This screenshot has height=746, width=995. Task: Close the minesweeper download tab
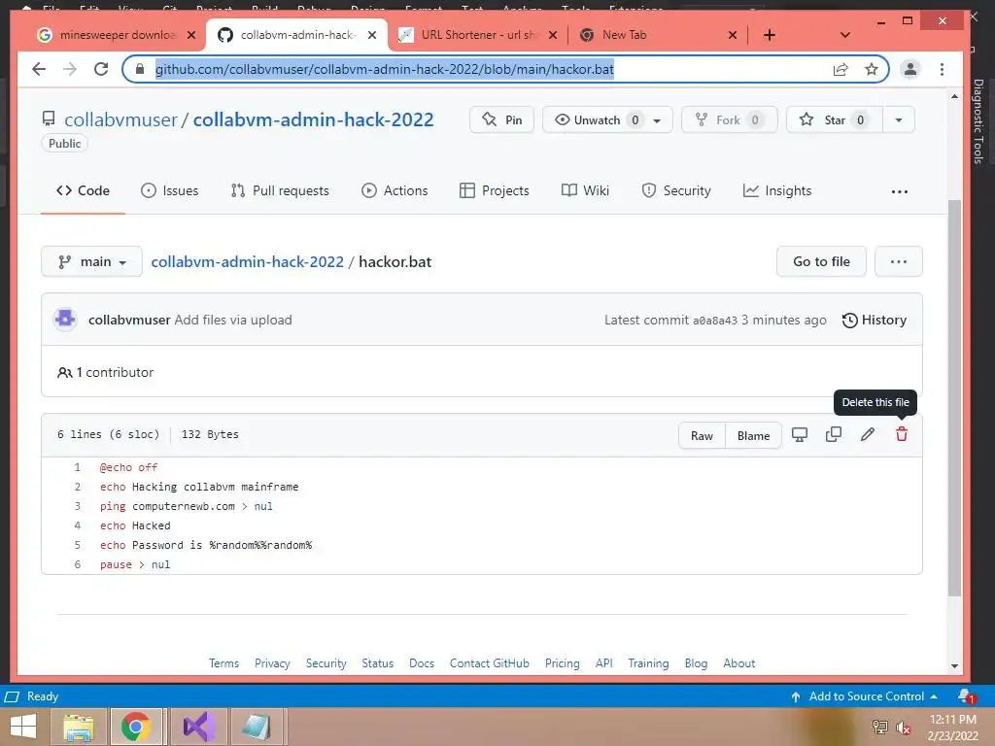coord(191,35)
